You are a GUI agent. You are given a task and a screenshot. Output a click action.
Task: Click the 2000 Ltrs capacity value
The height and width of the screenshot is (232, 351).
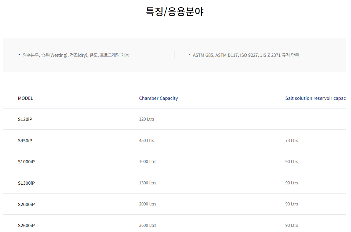pyautogui.click(x=148, y=204)
